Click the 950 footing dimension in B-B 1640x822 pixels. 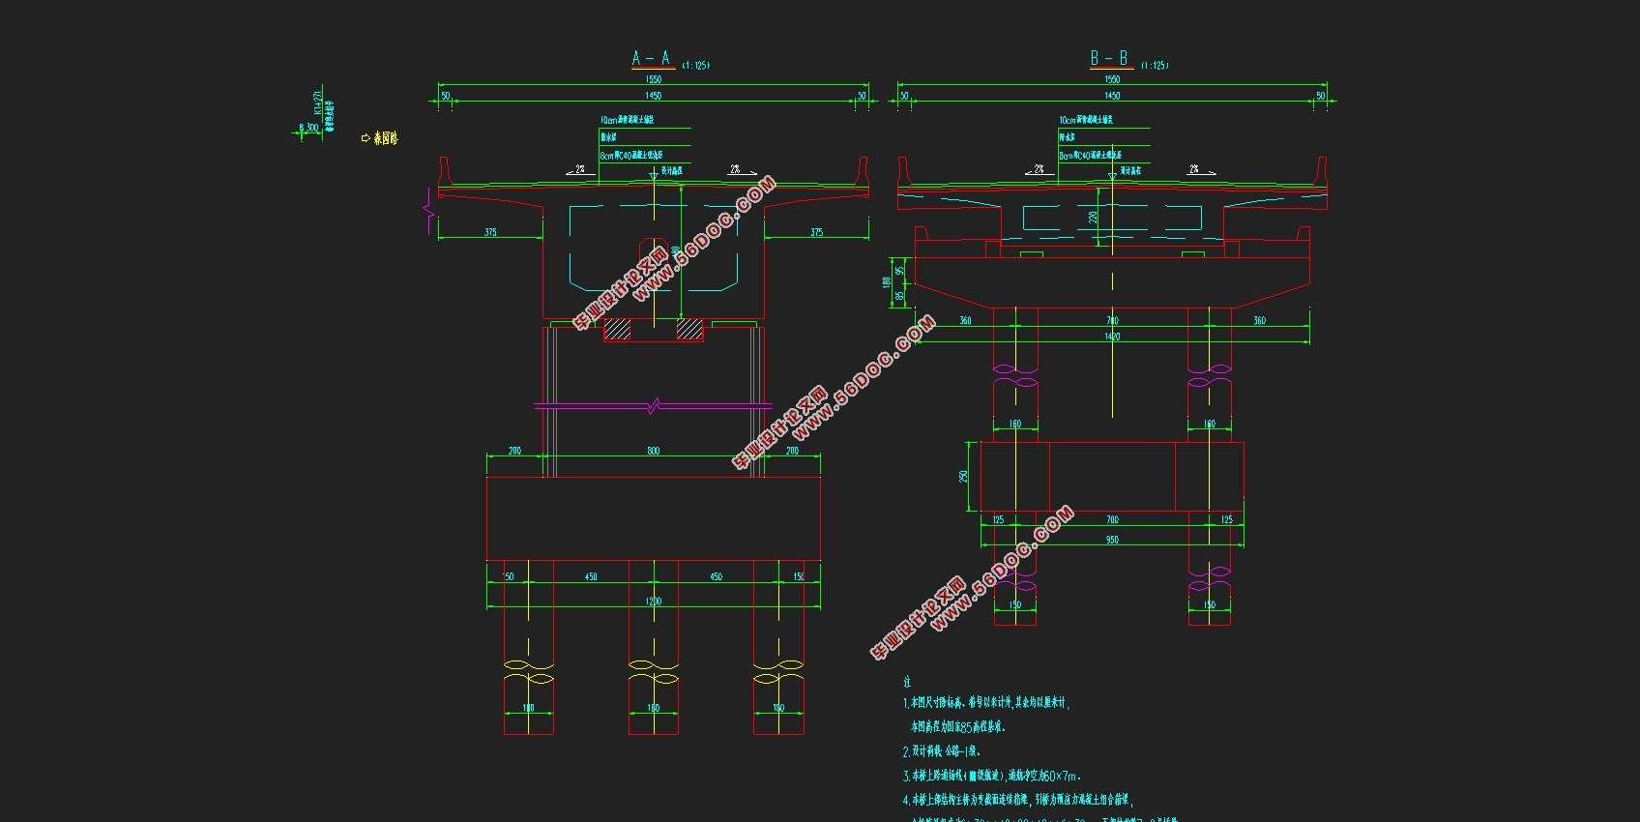(1112, 540)
